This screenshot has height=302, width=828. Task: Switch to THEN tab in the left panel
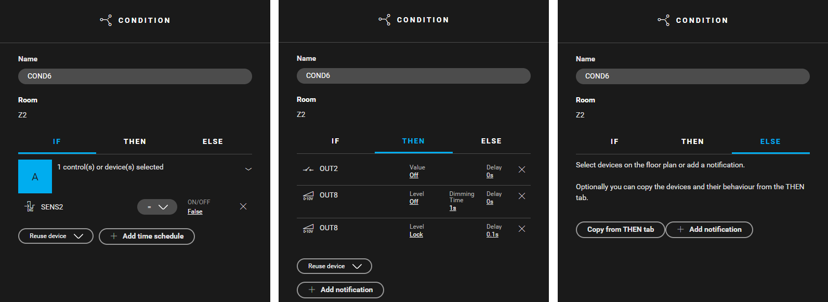135,141
